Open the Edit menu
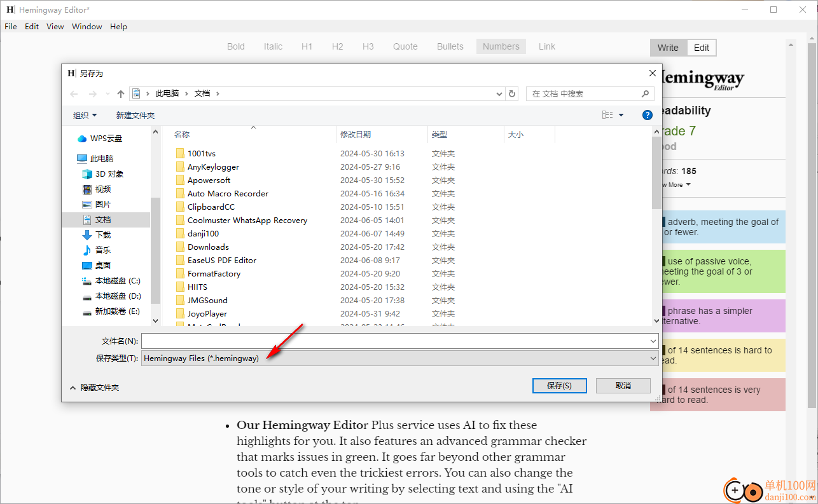818x504 pixels. tap(32, 27)
